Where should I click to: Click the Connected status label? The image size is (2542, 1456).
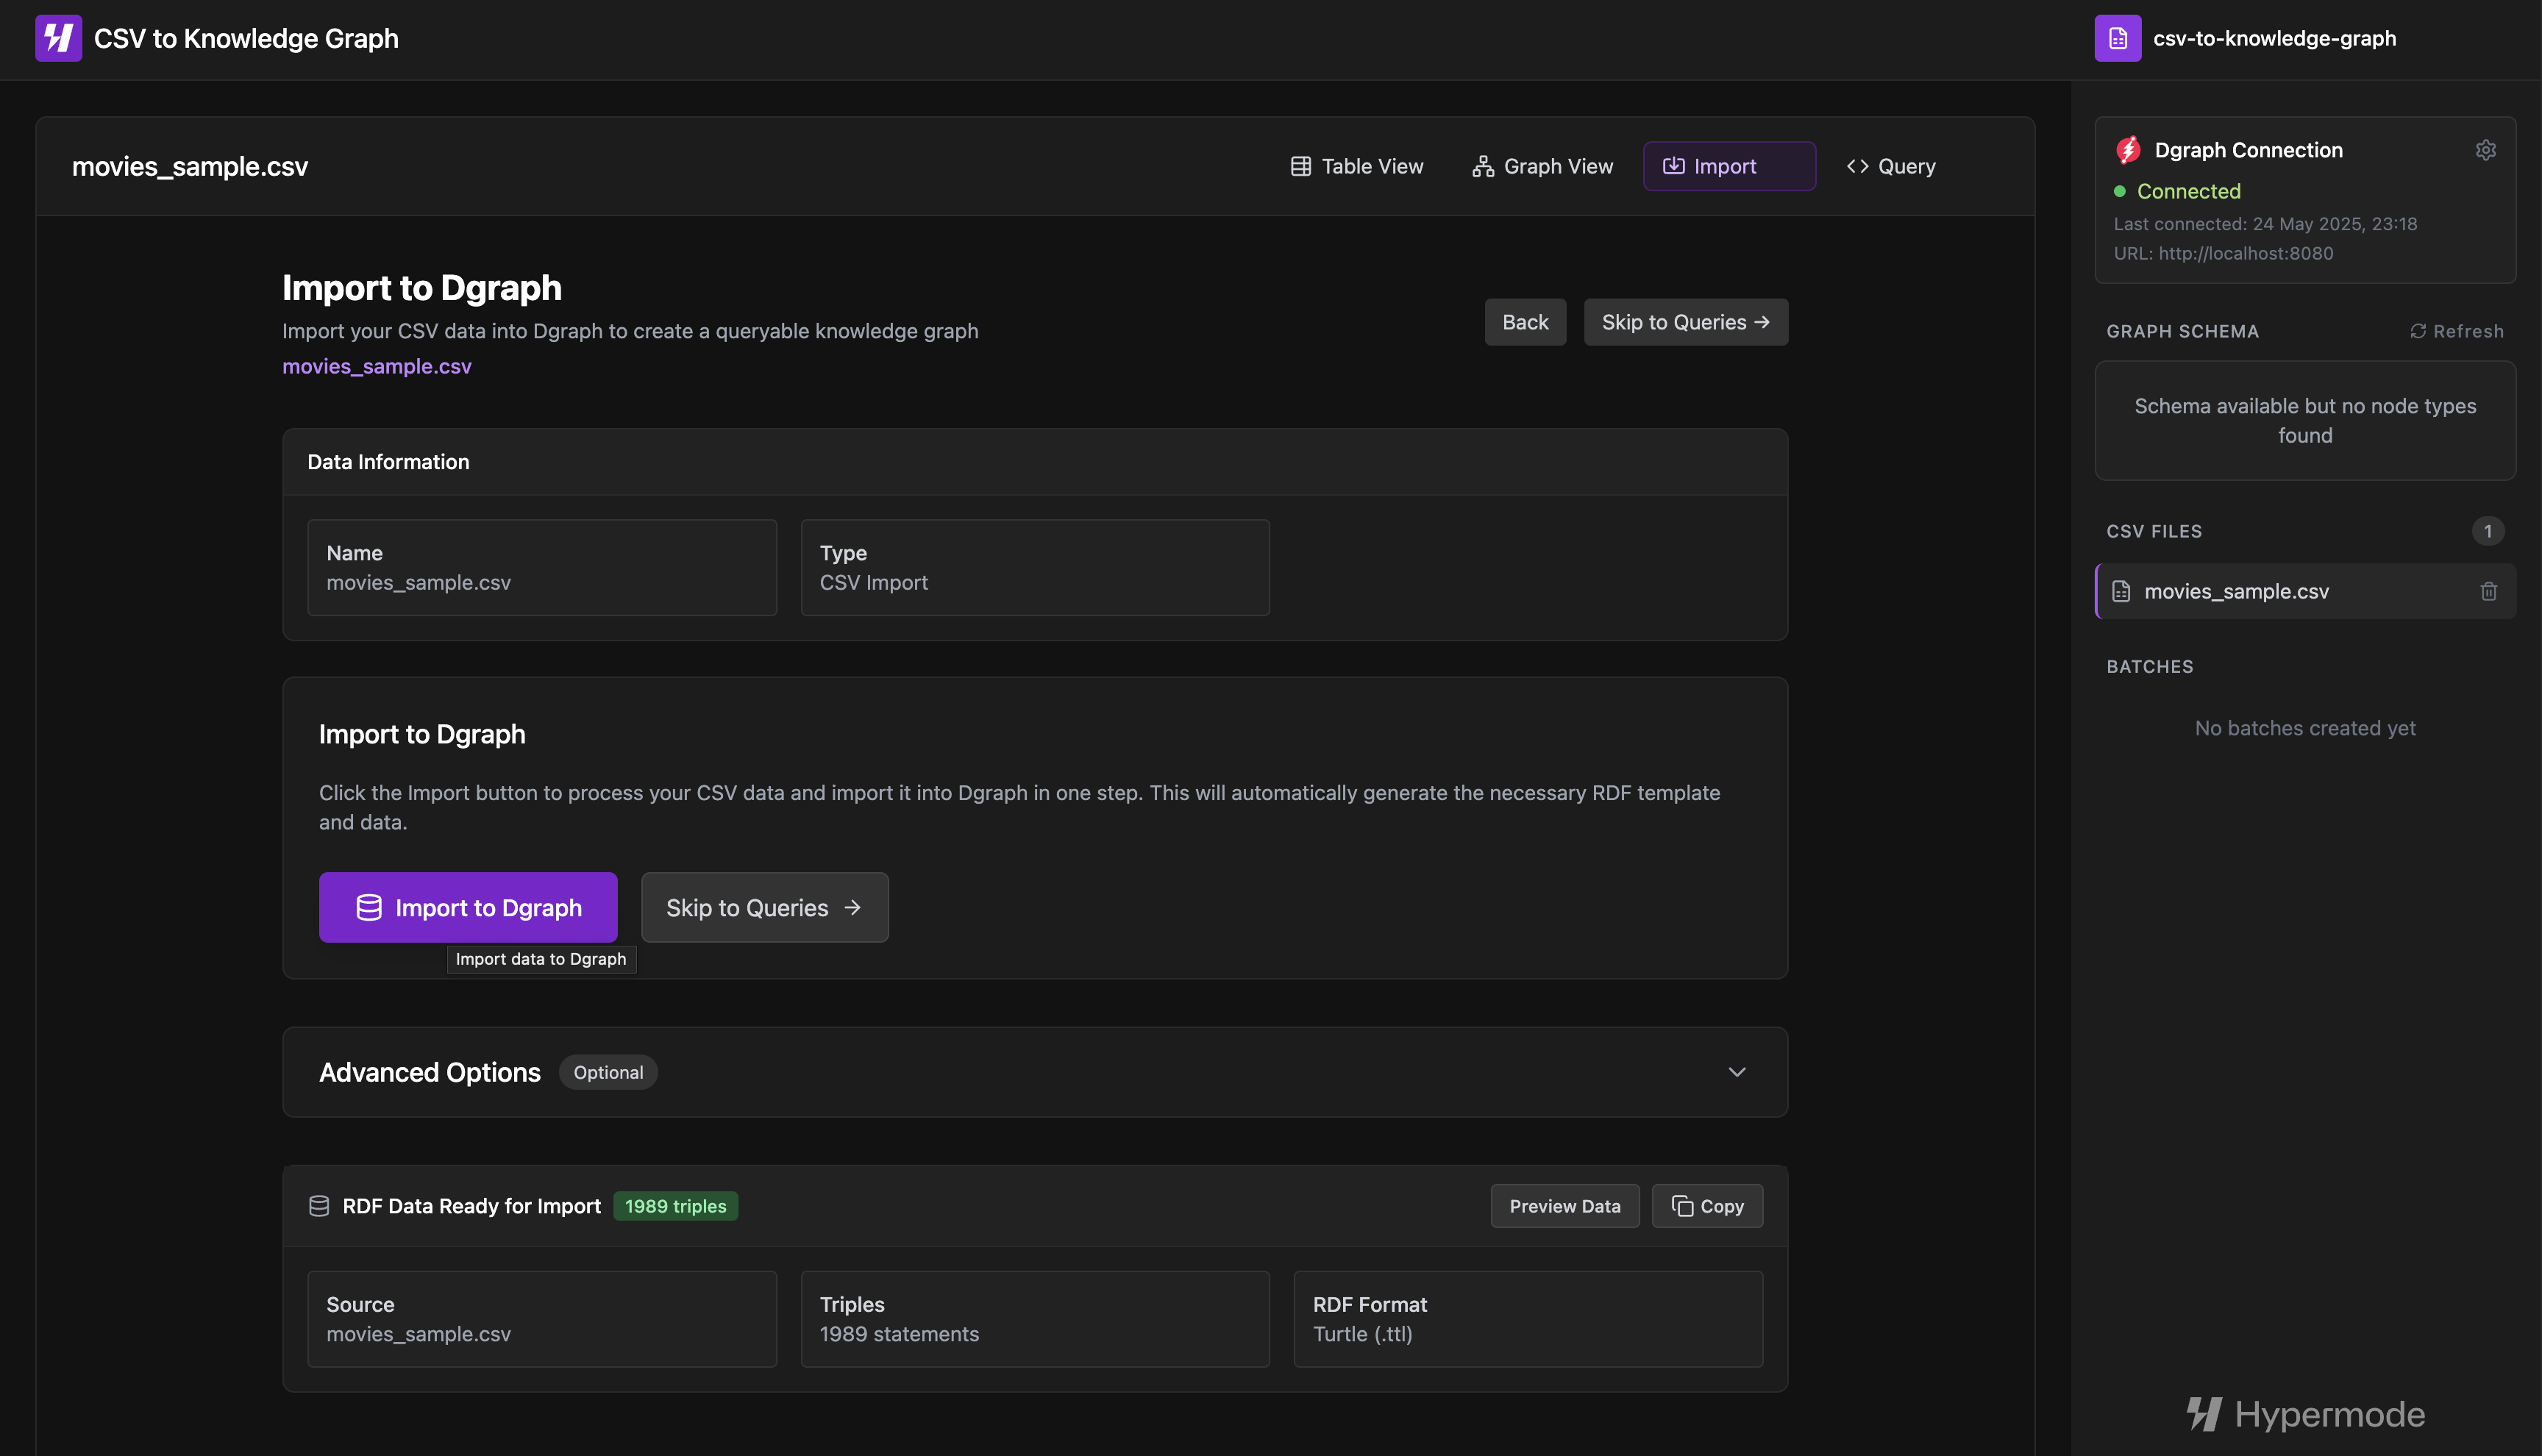pos(2188,191)
